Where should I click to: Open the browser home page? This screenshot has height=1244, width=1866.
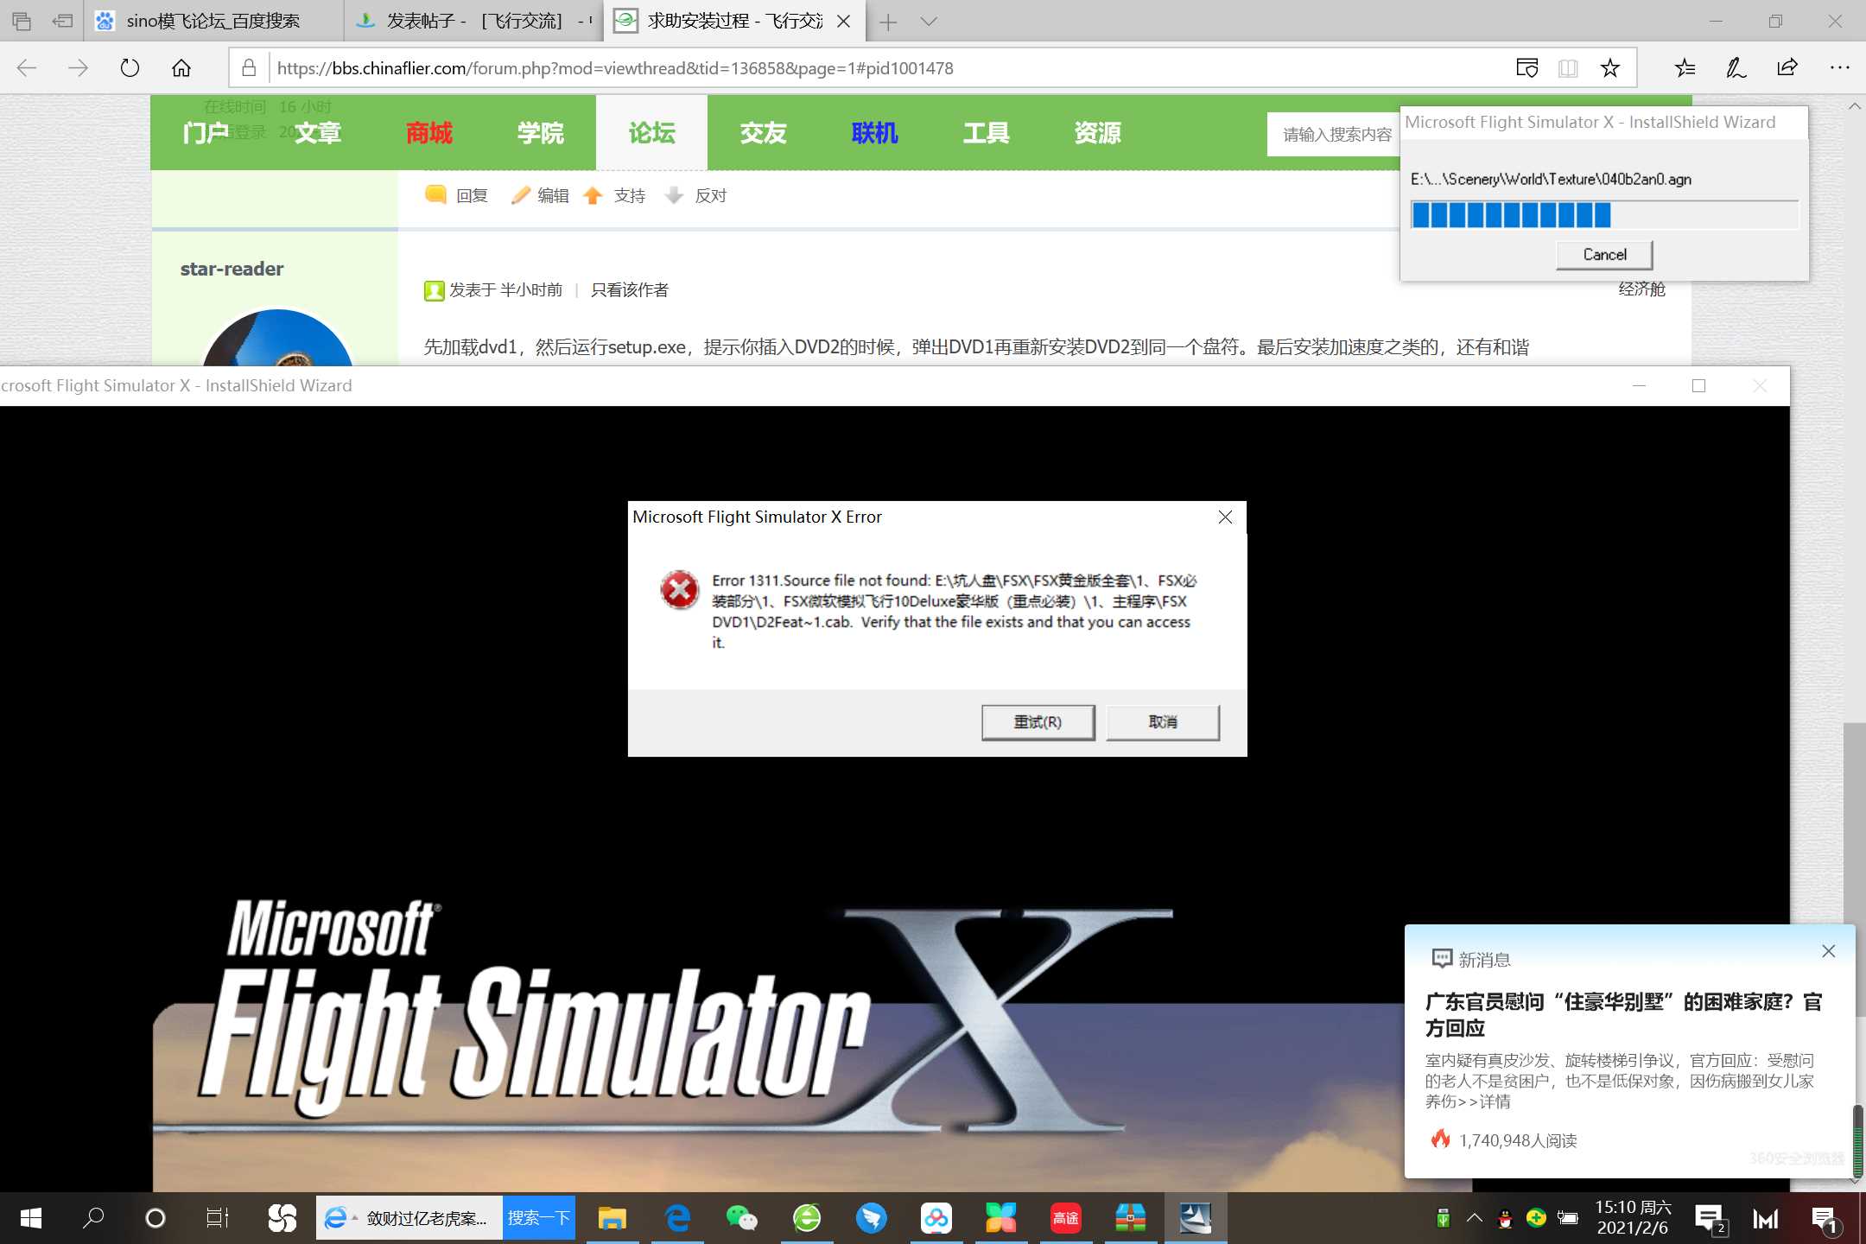(181, 68)
